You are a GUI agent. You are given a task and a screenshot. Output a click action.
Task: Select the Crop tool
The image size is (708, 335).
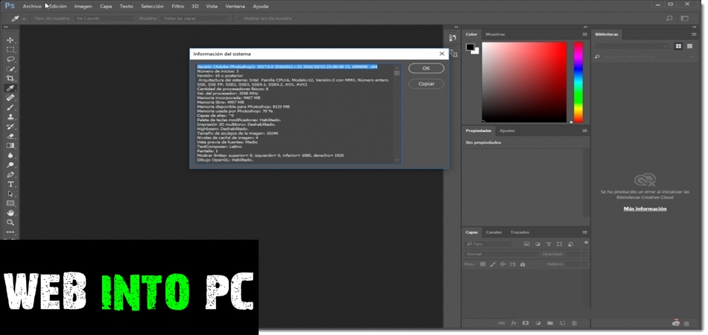[x=10, y=78]
